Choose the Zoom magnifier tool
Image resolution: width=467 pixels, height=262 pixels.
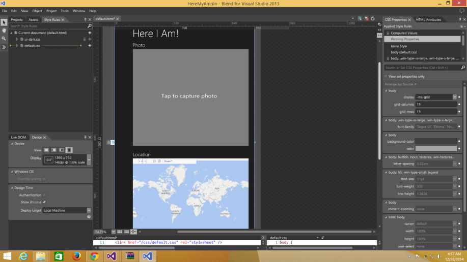tap(4, 39)
